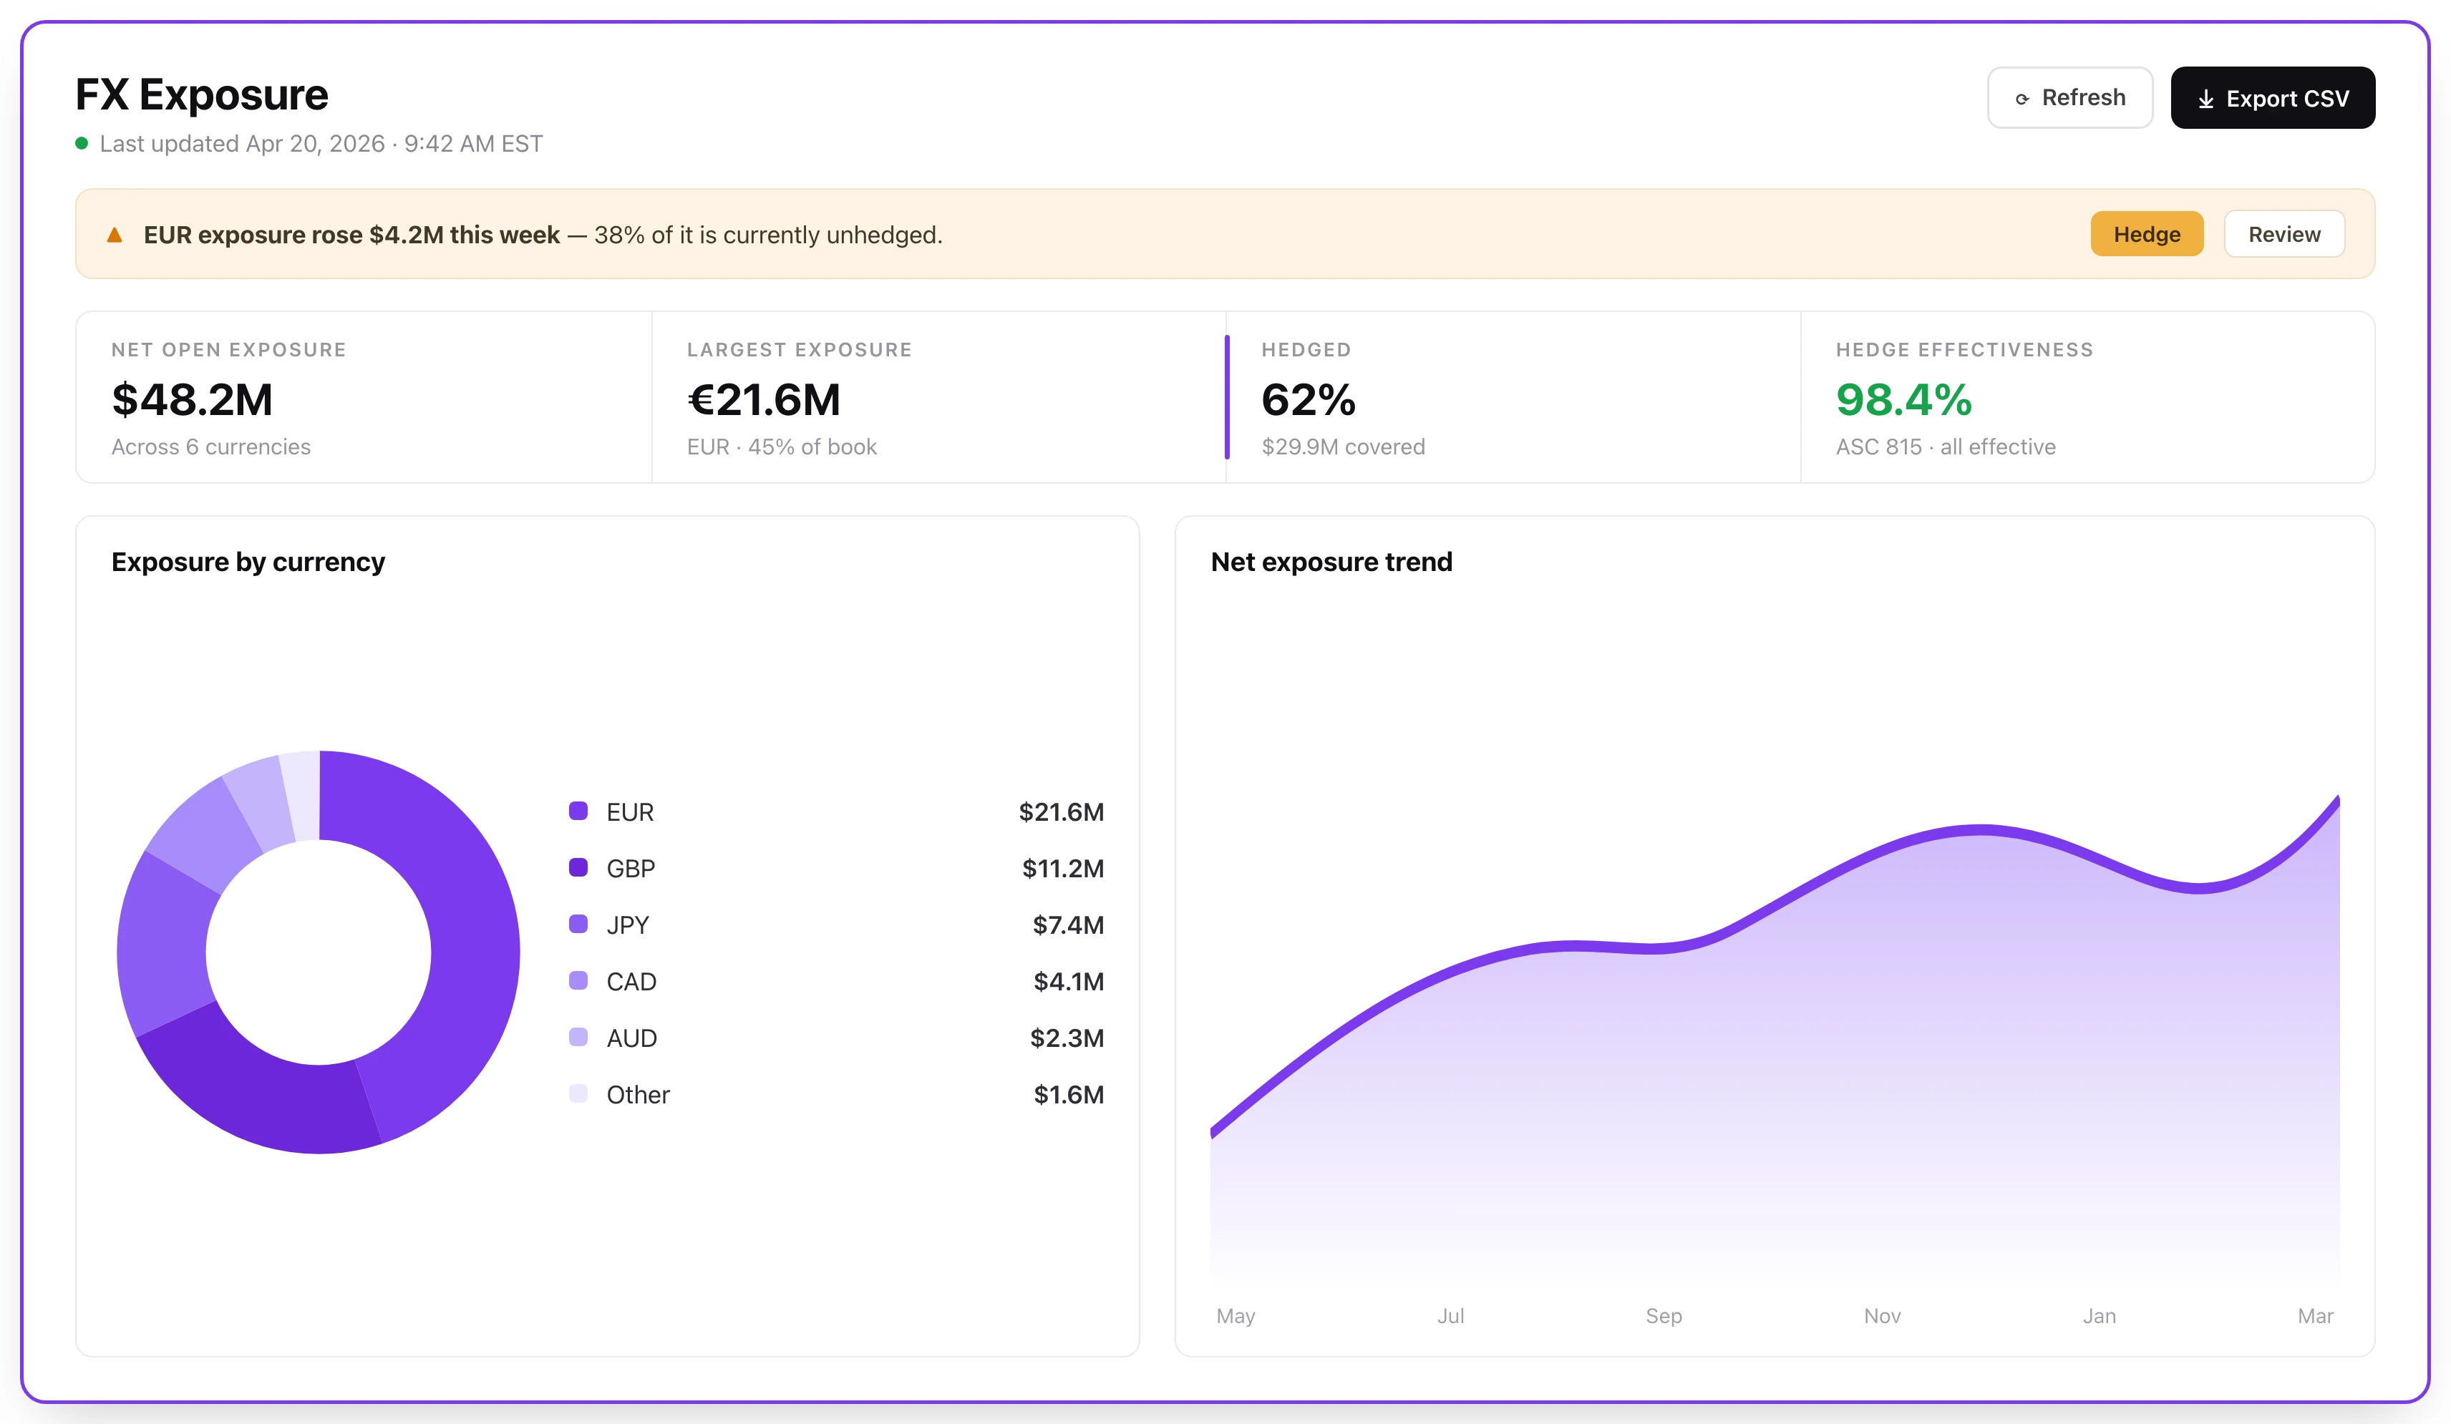Click the Hedge button in alert banner
The width and height of the screenshot is (2451, 1424).
2147,234
